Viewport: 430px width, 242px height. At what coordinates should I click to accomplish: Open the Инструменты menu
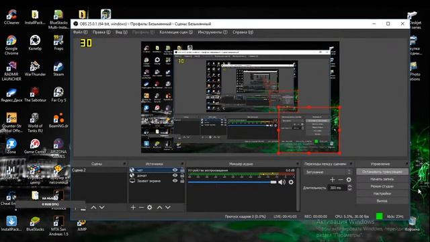212,32
